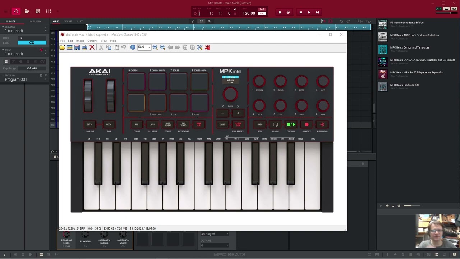460x259 pixels.
Task: Click the transport Overdub button
Action: (x=288, y=12)
